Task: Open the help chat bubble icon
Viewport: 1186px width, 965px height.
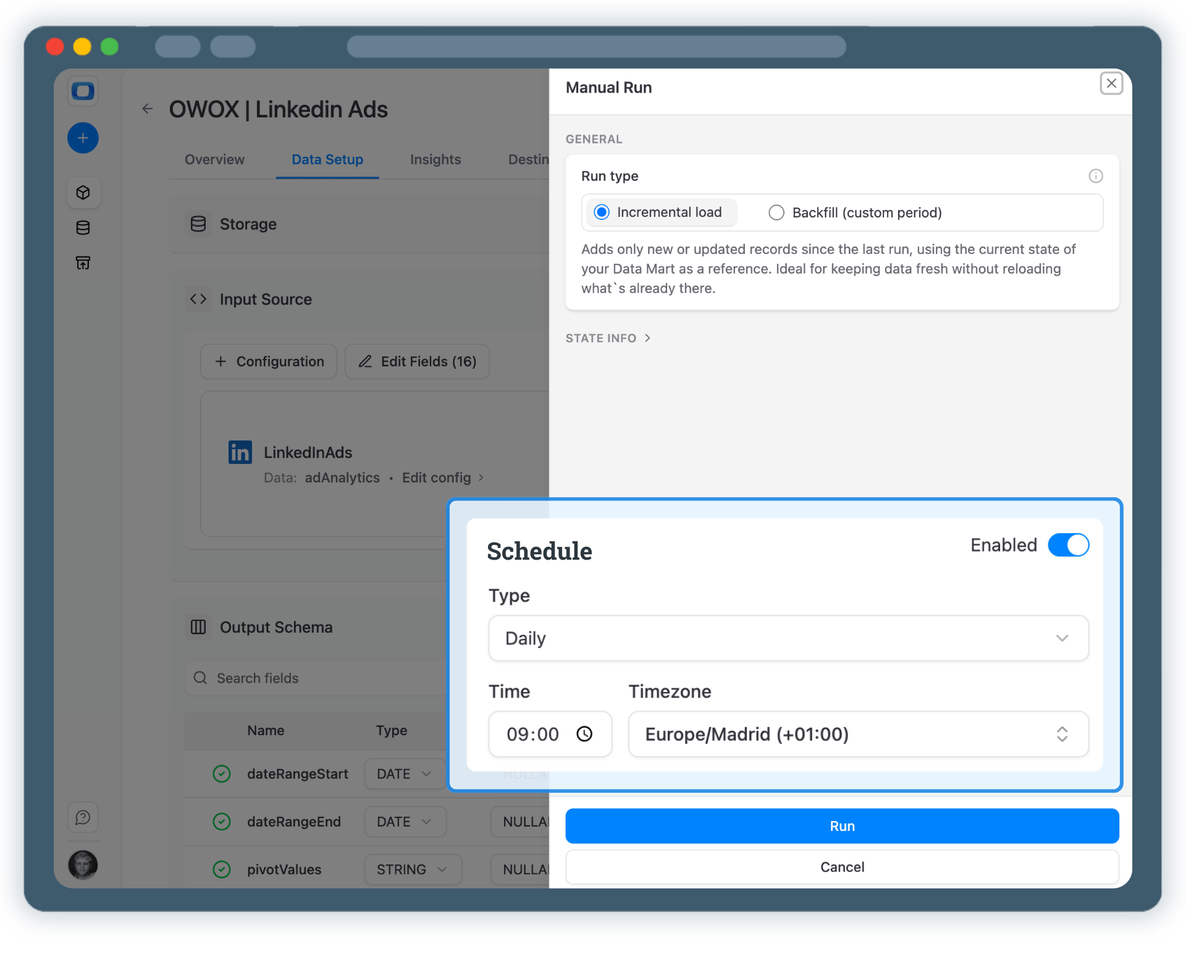Action: [x=82, y=817]
